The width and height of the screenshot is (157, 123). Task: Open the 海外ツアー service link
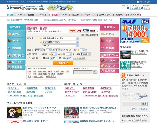pyautogui.click(x=13, y=88)
